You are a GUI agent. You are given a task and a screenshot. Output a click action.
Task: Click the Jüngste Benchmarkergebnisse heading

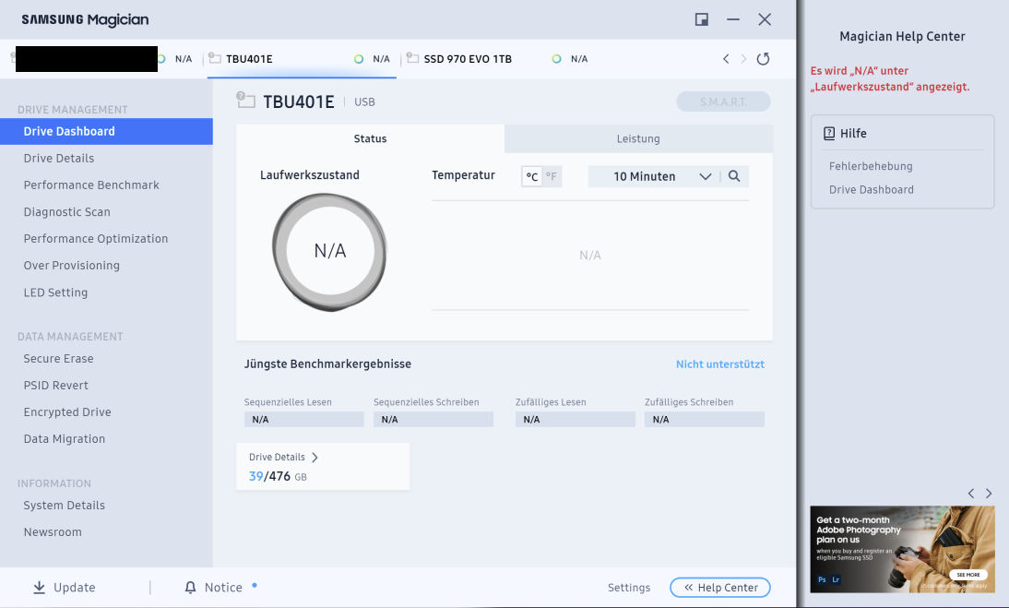327,364
